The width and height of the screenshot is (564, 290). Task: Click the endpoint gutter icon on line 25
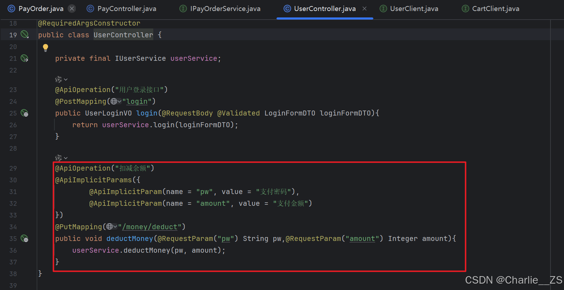point(25,113)
